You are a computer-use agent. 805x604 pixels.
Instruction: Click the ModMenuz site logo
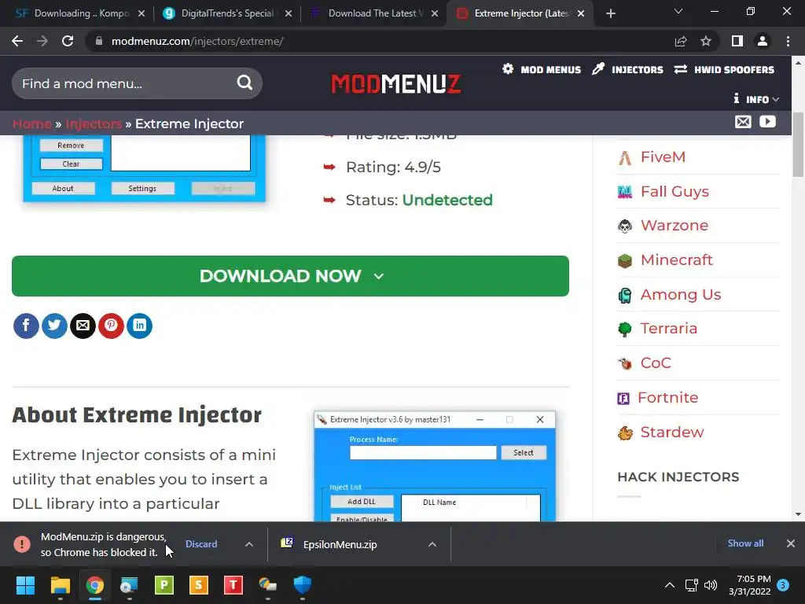396,83
